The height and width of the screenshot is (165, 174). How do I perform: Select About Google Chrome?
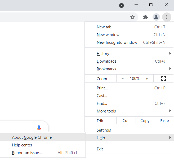click(x=32, y=137)
